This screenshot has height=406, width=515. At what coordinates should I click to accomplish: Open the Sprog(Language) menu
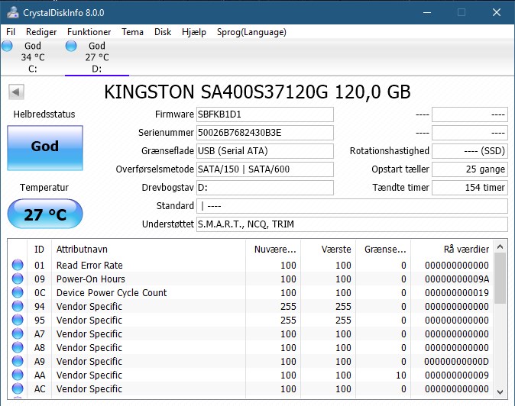coord(251,32)
